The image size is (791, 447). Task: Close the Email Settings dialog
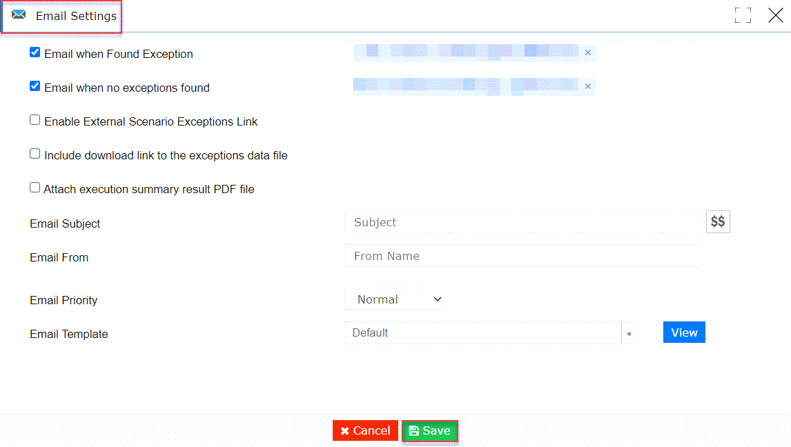tap(775, 15)
